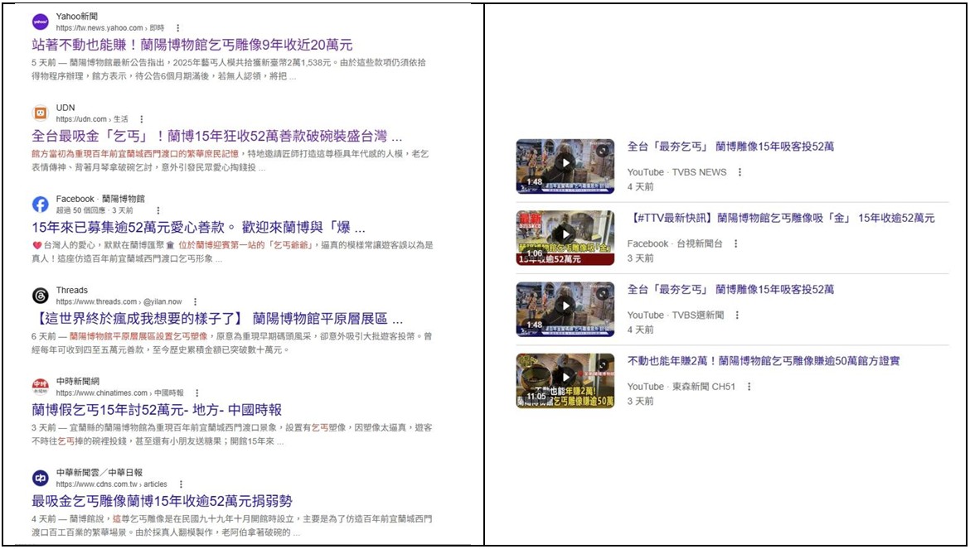Viewport: 970px width, 549px height.
Task: Click the source name 中華新聞雲／中華日報
Action: (x=99, y=473)
